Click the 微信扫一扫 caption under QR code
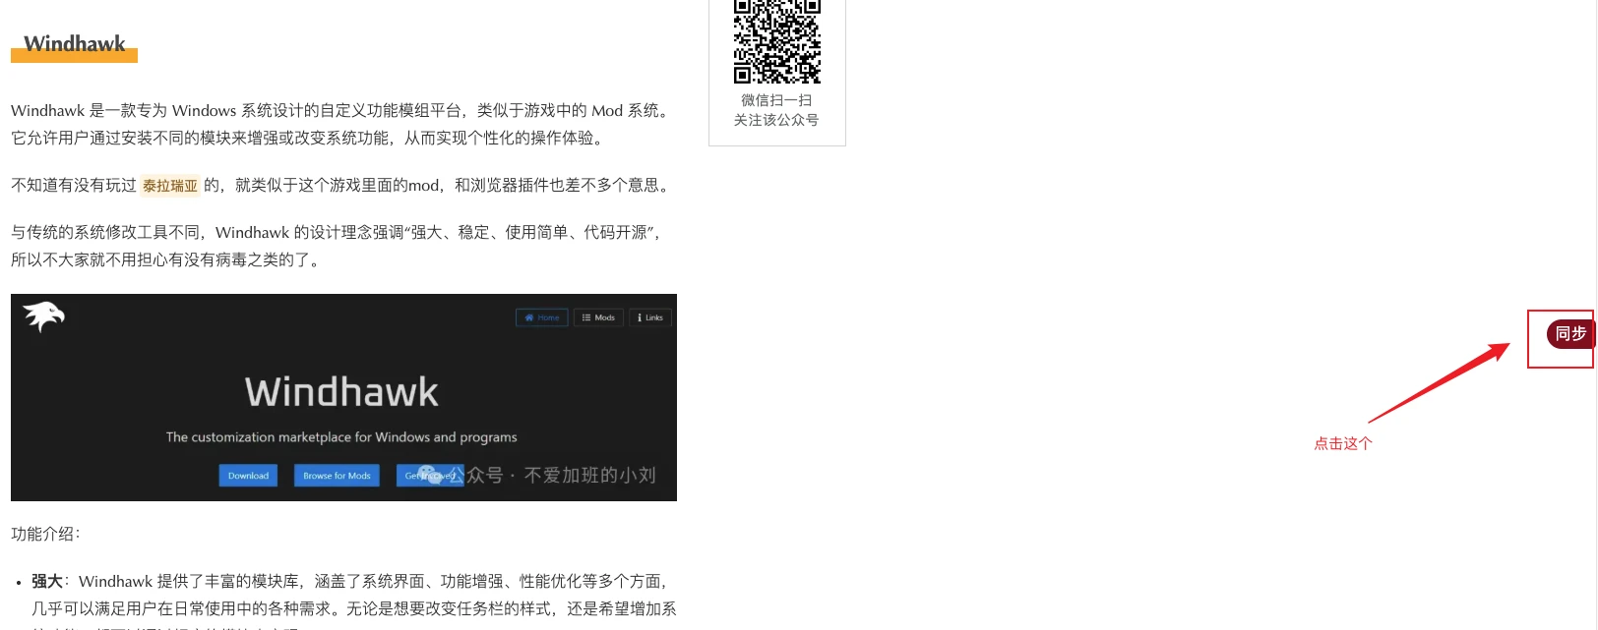The height and width of the screenshot is (630, 1598). (776, 100)
